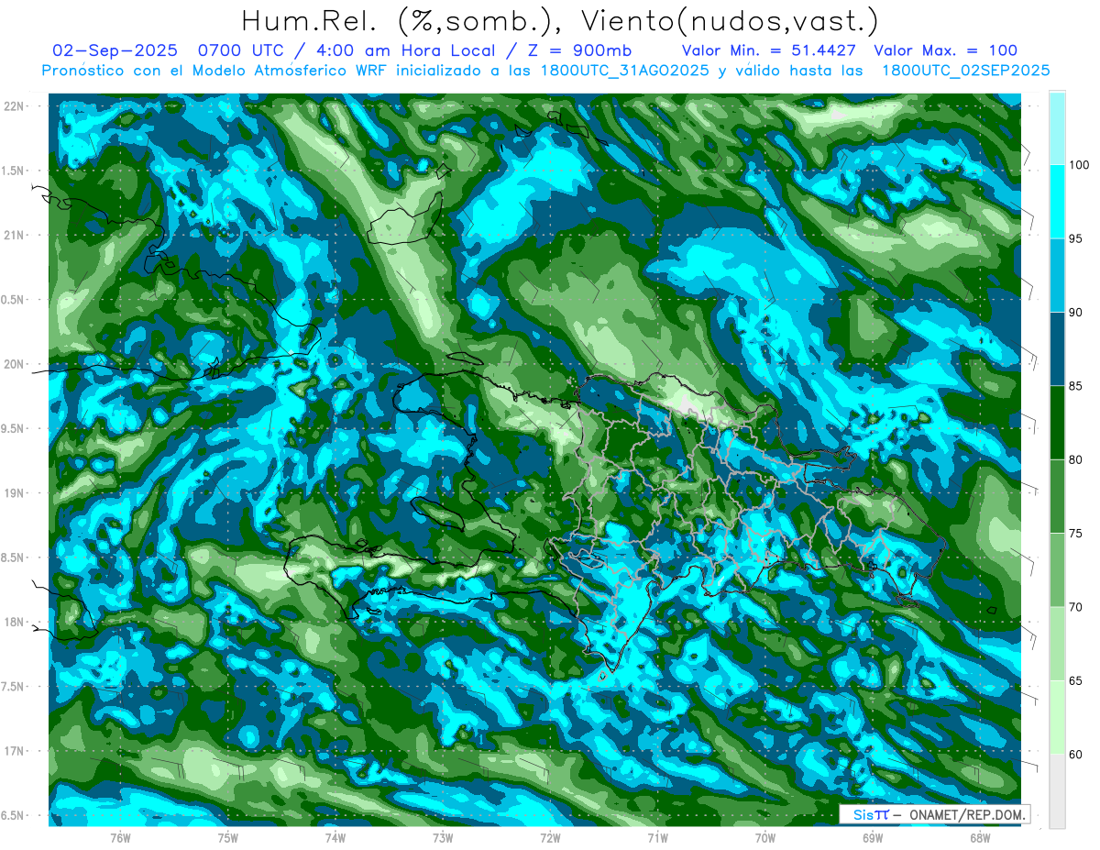1100x850 pixels.
Task: Click the '68W' longitude label
Action: tap(980, 837)
